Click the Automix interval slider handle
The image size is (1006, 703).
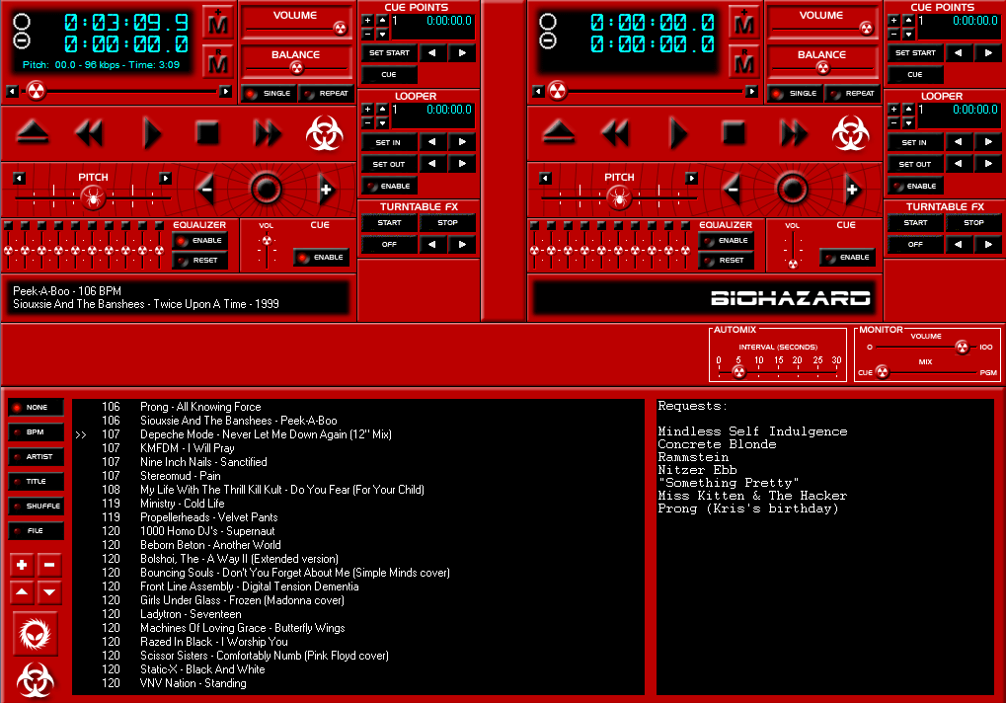[x=739, y=372]
